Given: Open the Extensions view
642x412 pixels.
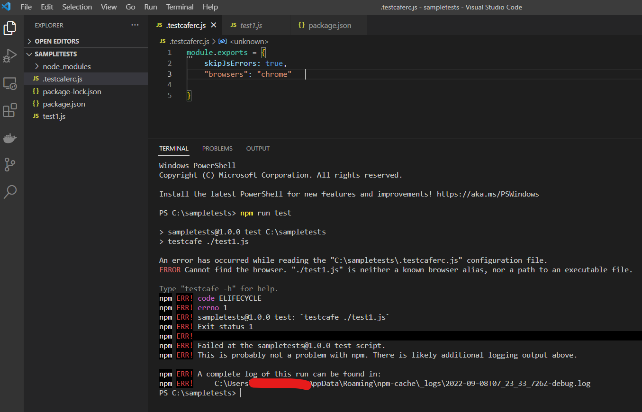Looking at the screenshot, I should [10, 110].
